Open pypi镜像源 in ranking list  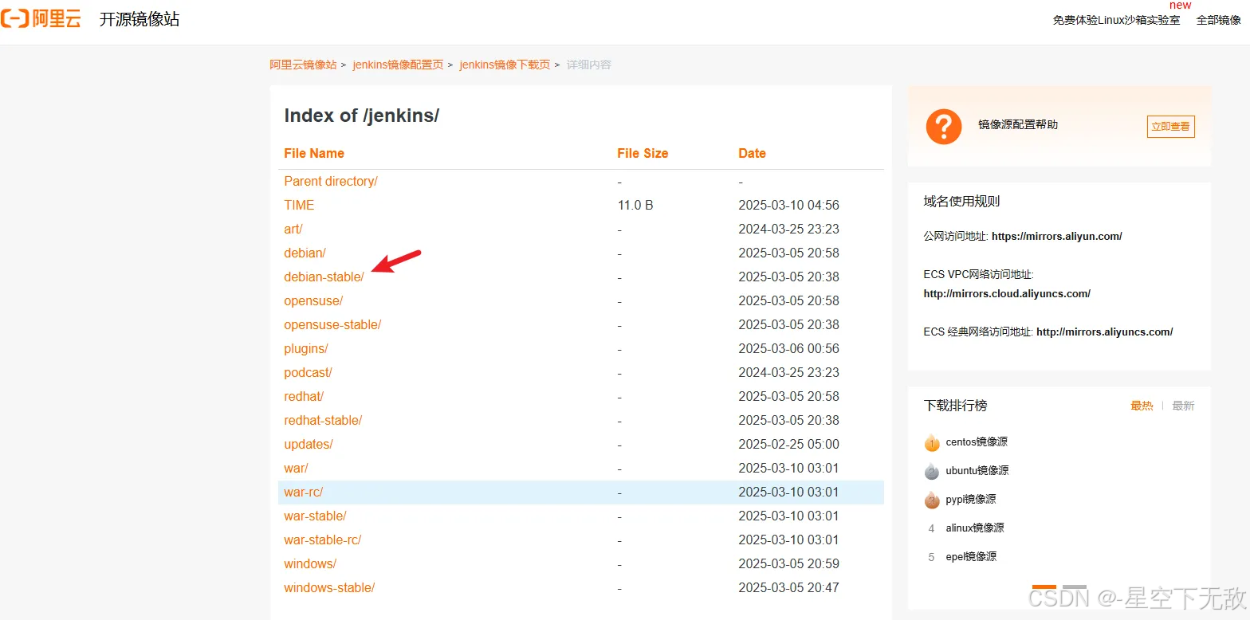pyautogui.click(x=971, y=499)
